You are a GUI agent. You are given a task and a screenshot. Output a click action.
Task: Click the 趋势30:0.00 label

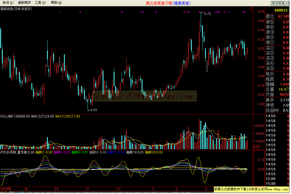(x=154, y=152)
